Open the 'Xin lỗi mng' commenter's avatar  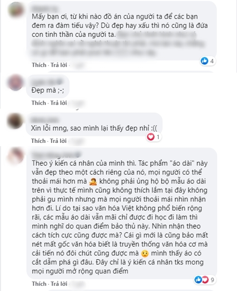(x=15, y=121)
